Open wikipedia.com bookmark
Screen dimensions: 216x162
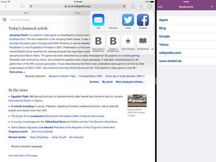tap(186, 53)
